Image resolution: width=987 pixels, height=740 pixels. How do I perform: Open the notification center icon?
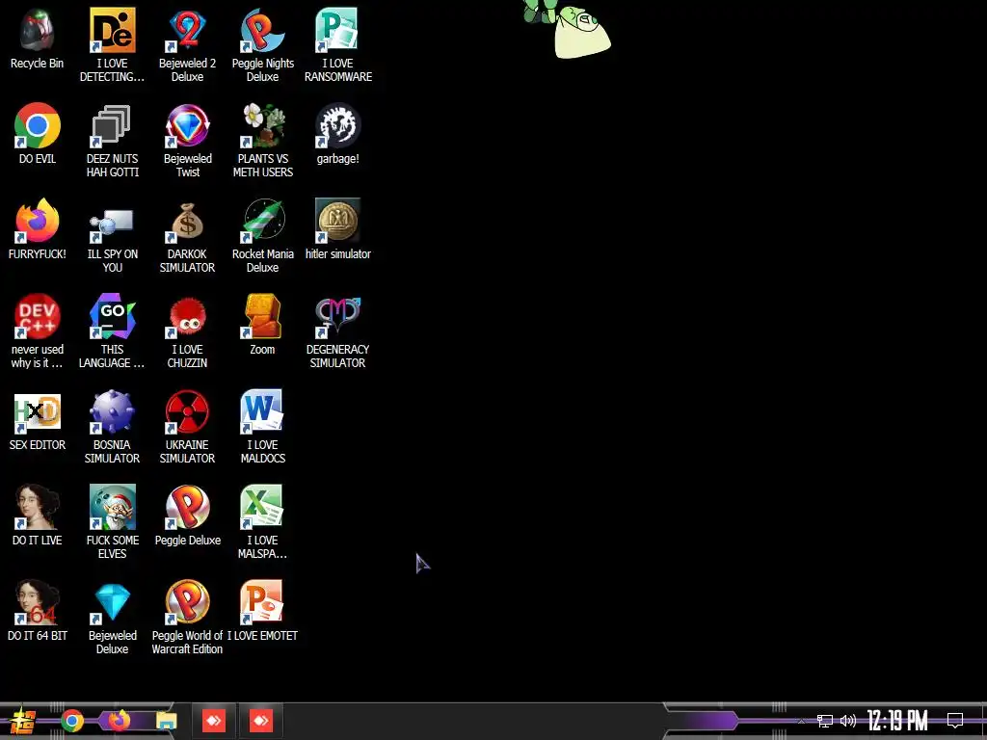point(955,721)
